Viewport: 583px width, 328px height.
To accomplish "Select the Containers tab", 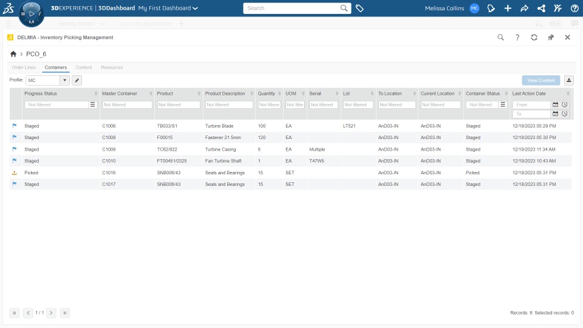I will tap(56, 67).
